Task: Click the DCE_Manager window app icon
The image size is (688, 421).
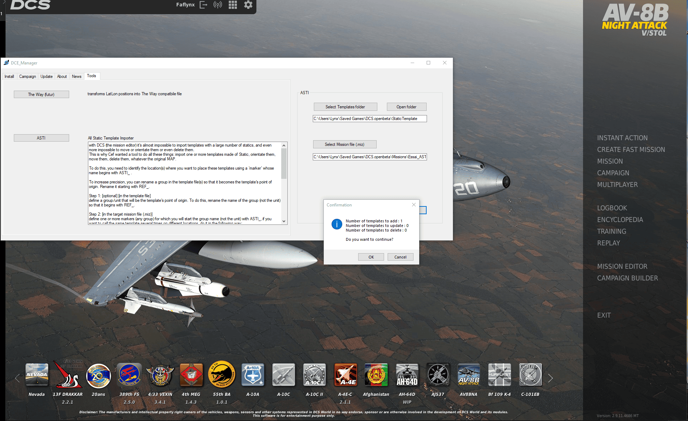Action: coord(6,63)
